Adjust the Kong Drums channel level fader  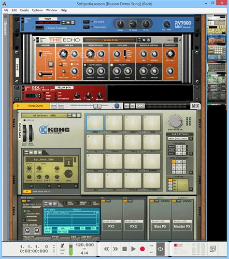pyautogui.click(x=97, y=106)
